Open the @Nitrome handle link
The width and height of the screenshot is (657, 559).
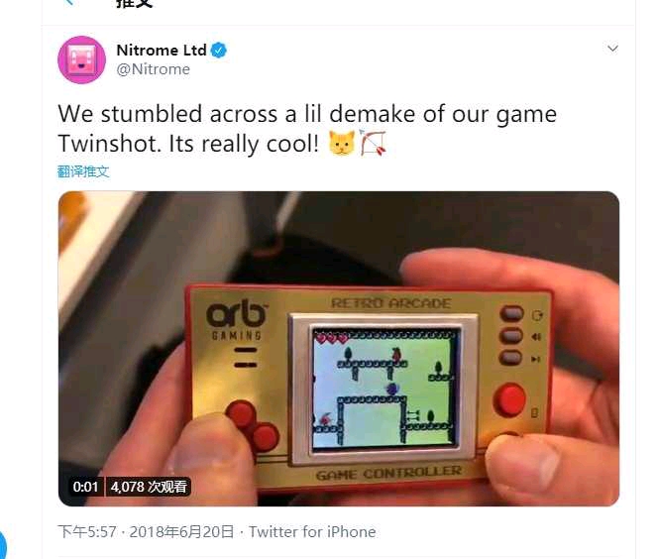[153, 69]
